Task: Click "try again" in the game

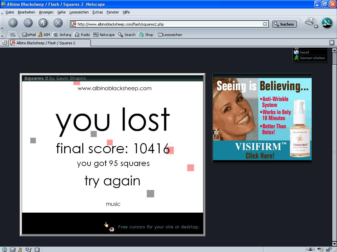Action: 112,181
